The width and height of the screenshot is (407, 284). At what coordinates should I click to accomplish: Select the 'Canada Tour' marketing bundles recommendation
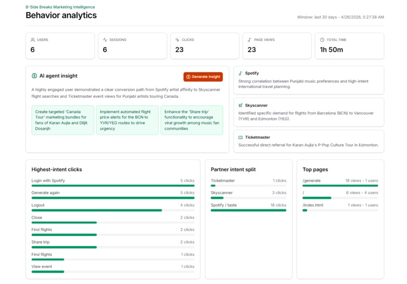[x=63, y=120]
